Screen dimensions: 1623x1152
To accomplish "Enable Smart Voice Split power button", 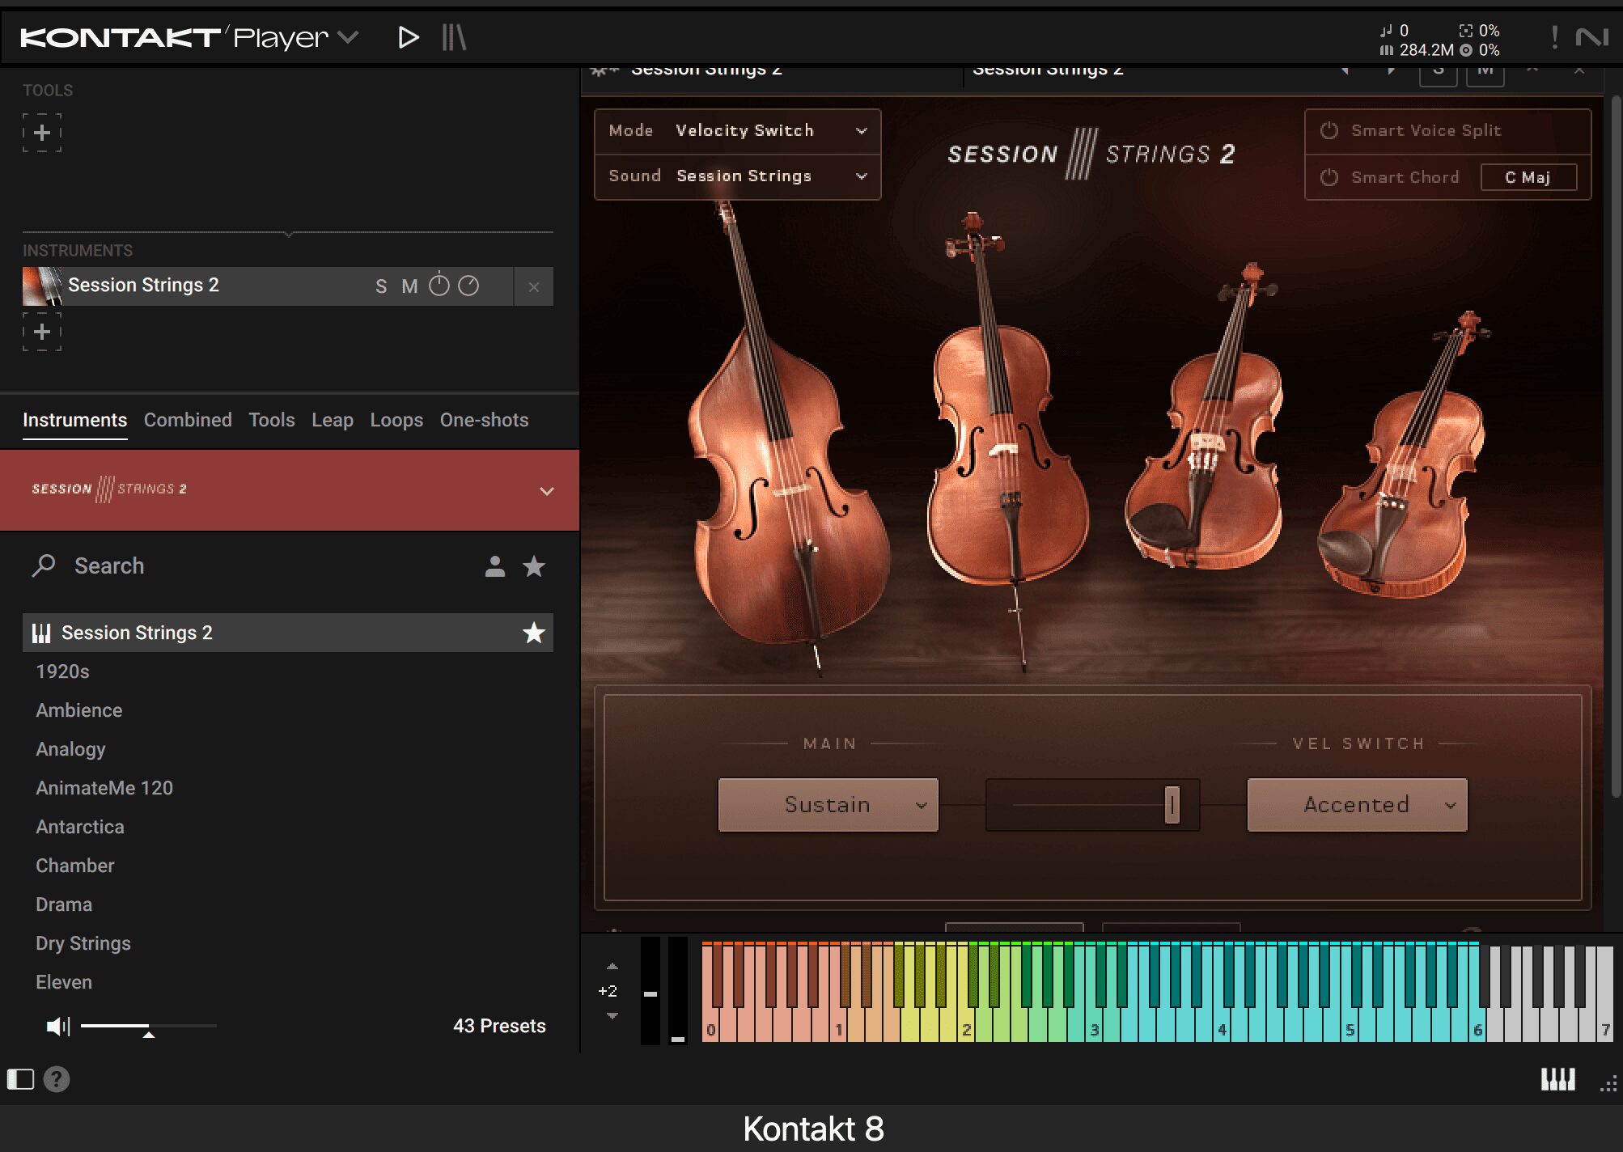I will tap(1329, 130).
